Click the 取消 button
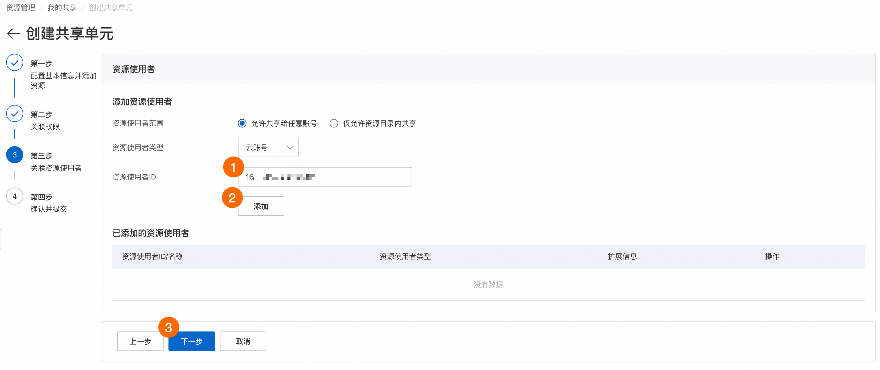 point(243,341)
